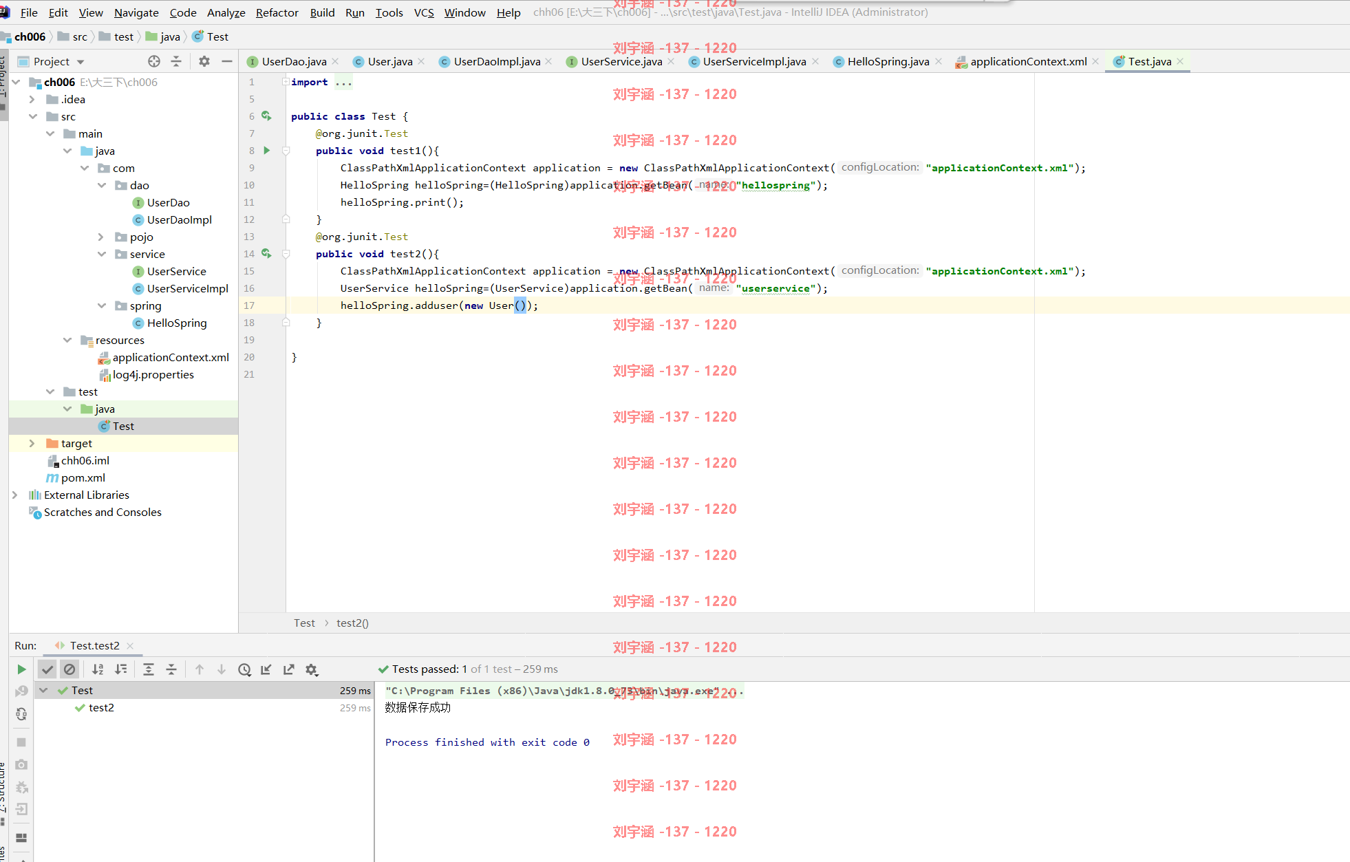Toggle Show Passed tests checkmark button
The height and width of the screenshot is (862, 1350).
pos(47,669)
